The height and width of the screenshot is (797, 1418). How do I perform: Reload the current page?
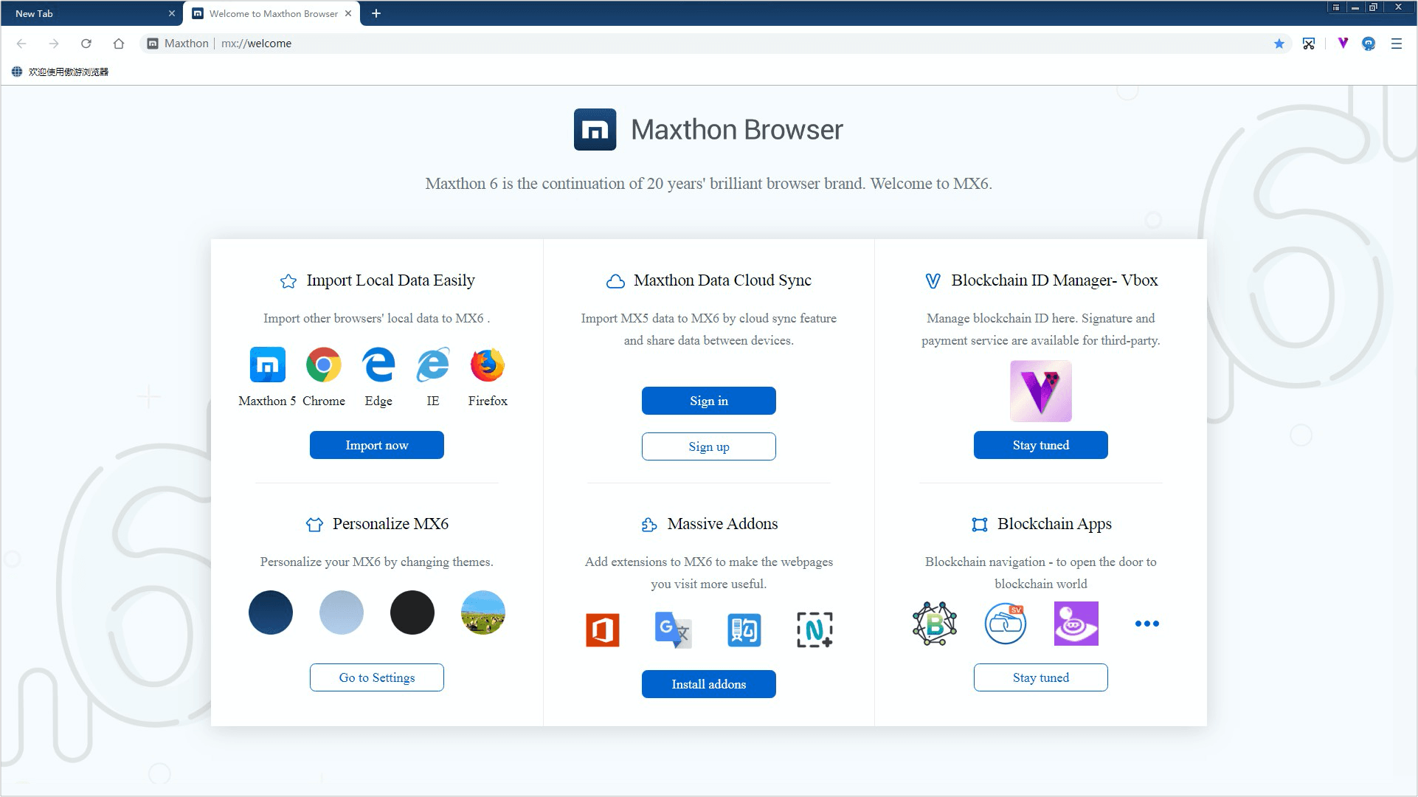coord(86,44)
